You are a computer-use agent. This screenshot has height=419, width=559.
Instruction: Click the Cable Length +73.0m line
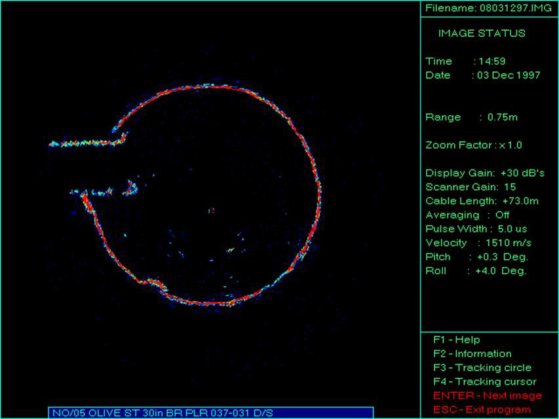pyautogui.click(x=482, y=201)
